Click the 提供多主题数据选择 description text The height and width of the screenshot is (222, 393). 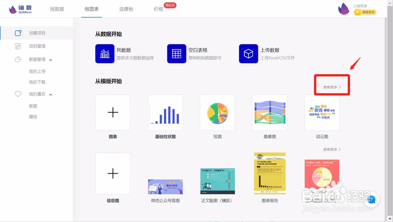pyautogui.click(x=135, y=58)
